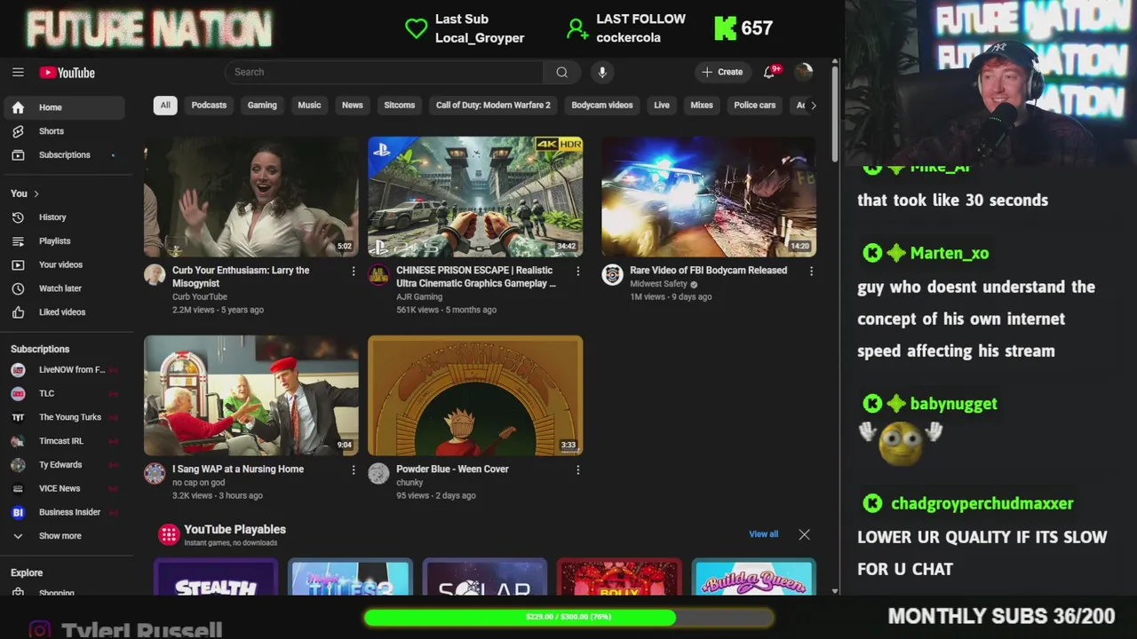
Task: Open Business Insider subscription
Action: click(62, 512)
